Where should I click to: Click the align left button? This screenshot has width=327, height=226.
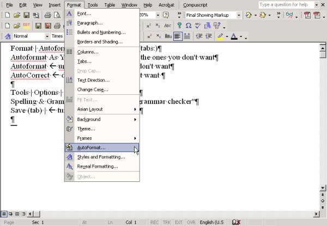tap(178, 36)
